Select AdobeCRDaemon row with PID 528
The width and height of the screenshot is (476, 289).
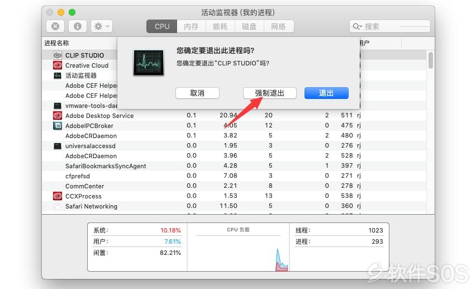(x=234, y=155)
